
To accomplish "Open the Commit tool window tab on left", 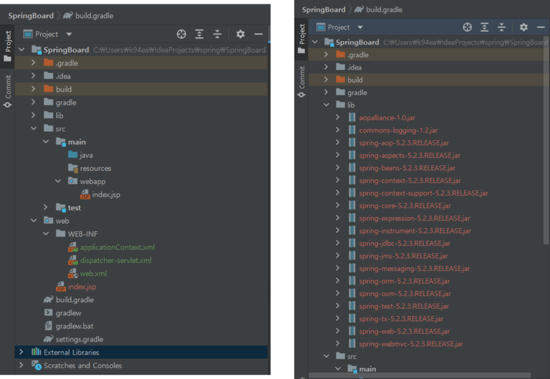I will [x=8, y=90].
